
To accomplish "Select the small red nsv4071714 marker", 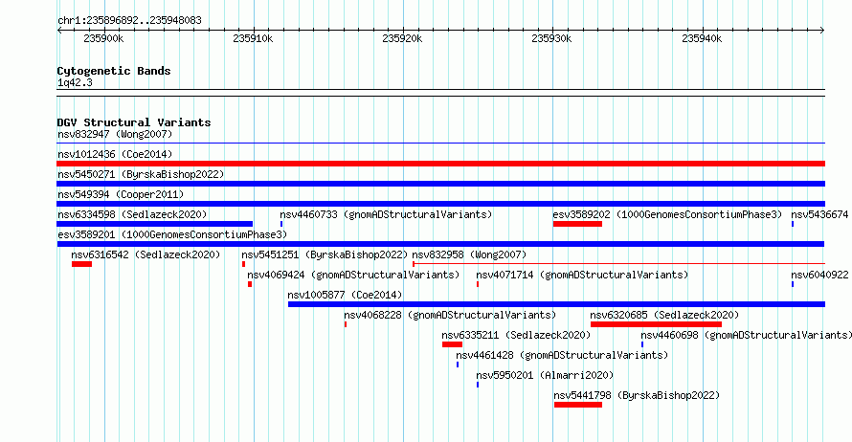I will click(x=478, y=284).
